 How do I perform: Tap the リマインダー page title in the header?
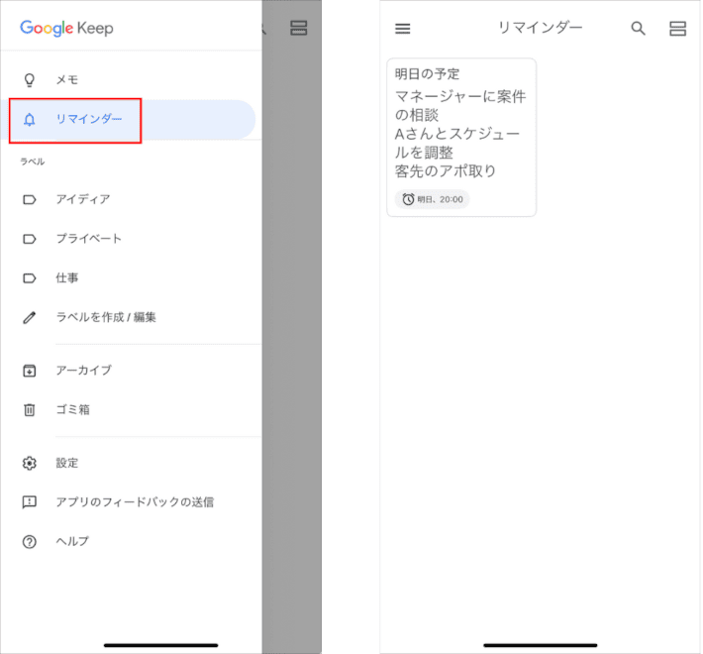tap(540, 28)
